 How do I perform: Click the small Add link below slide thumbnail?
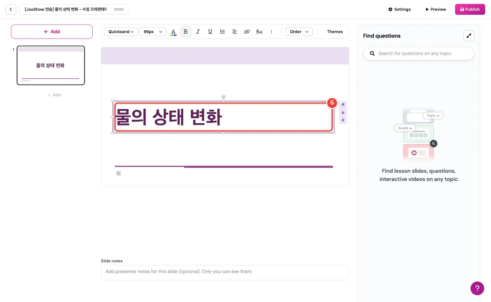point(54,95)
